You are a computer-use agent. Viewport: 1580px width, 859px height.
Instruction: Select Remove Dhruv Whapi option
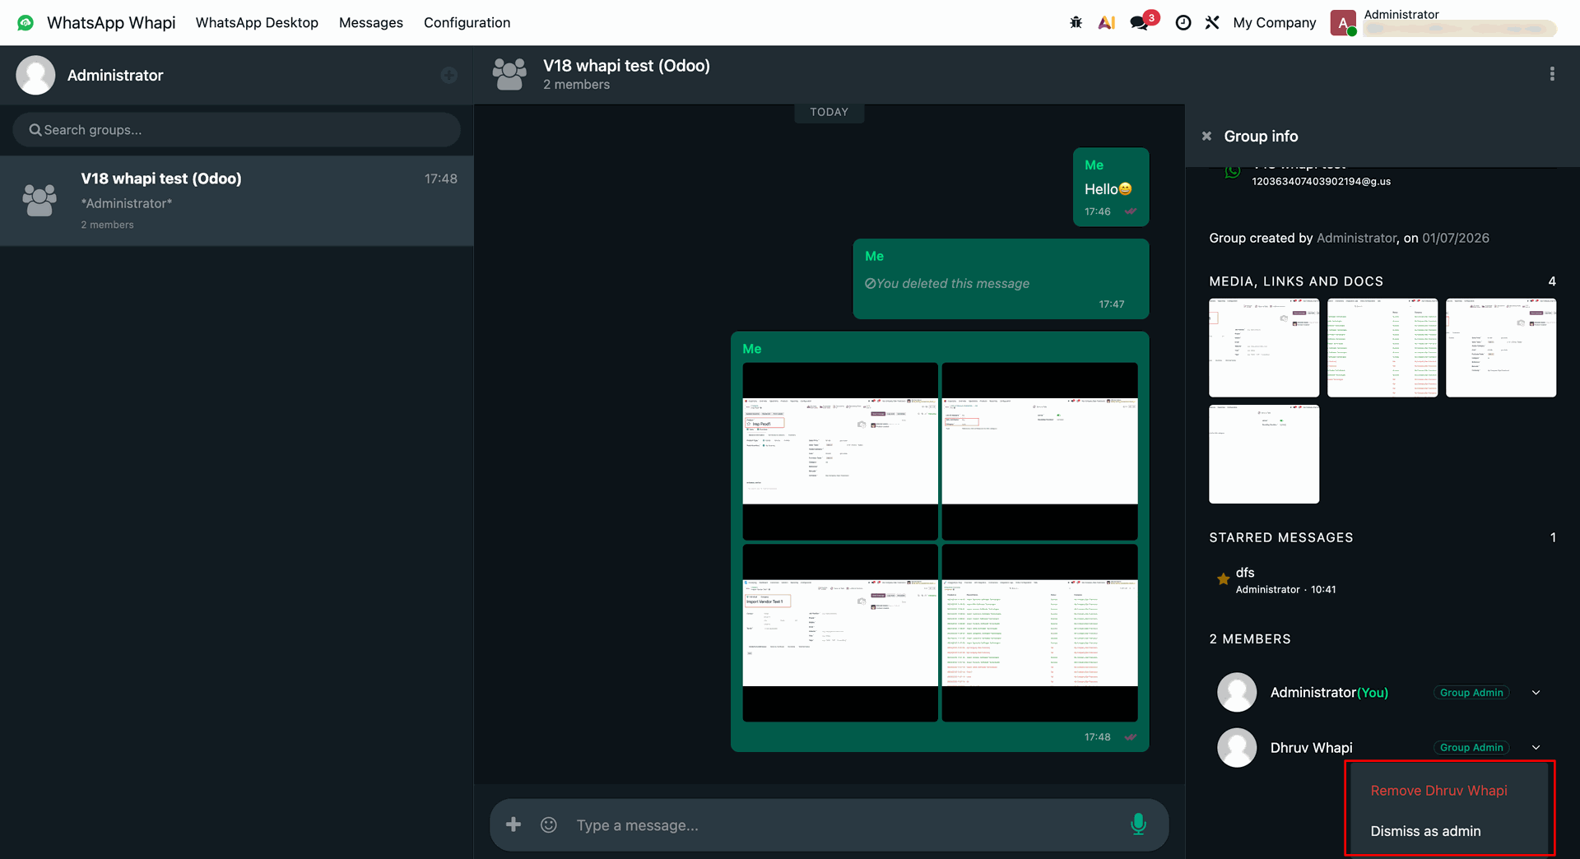pyautogui.click(x=1438, y=791)
